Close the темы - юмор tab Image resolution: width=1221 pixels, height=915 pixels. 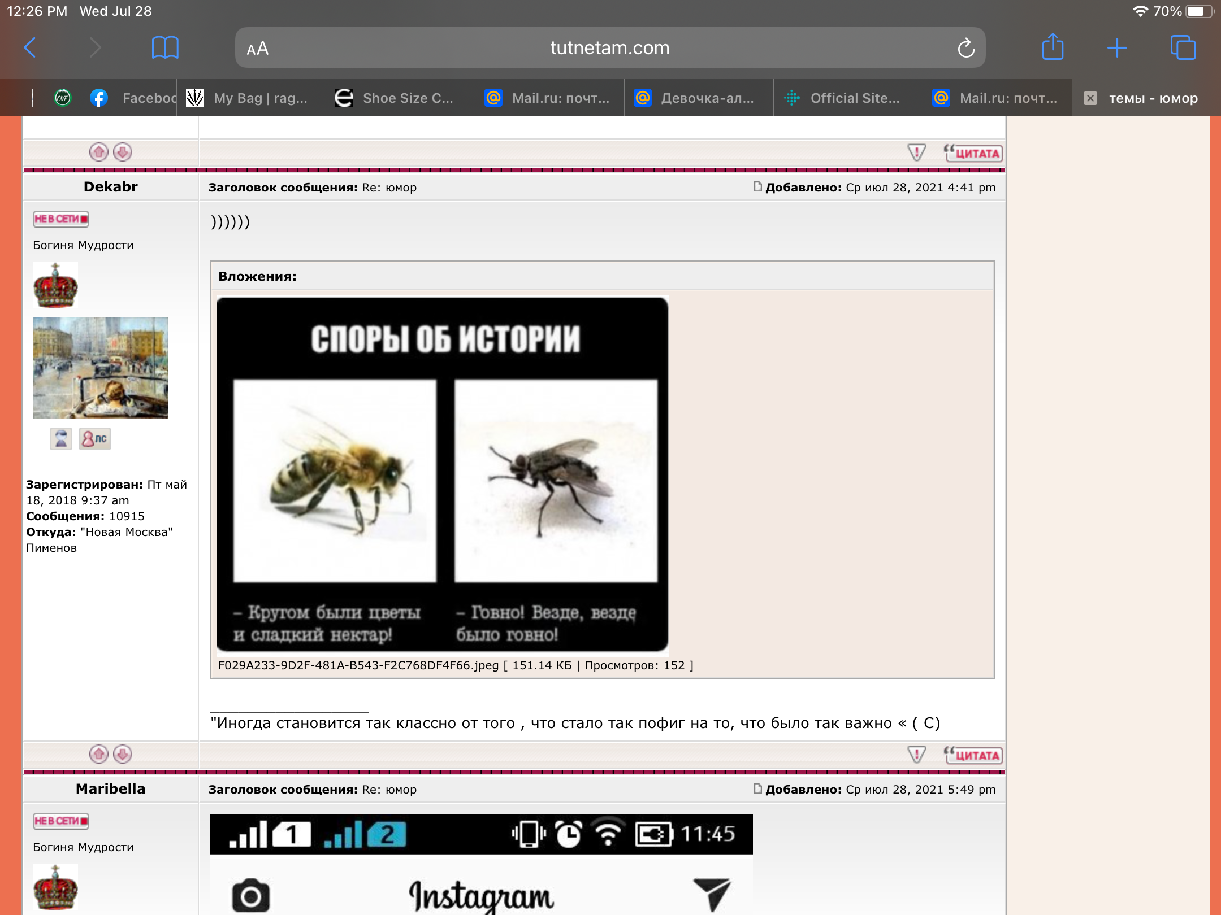pos(1090,98)
